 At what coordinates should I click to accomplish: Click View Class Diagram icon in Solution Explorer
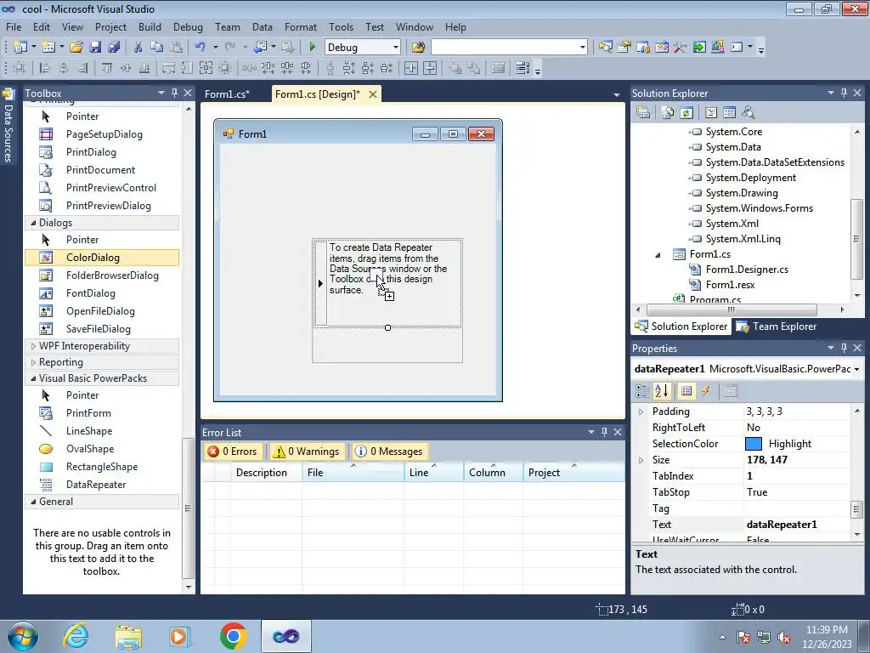[x=748, y=113]
